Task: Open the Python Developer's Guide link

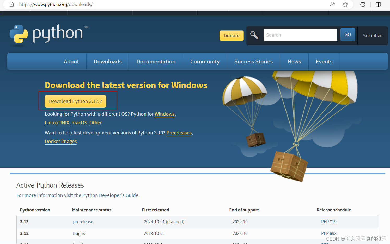Action: (77, 195)
